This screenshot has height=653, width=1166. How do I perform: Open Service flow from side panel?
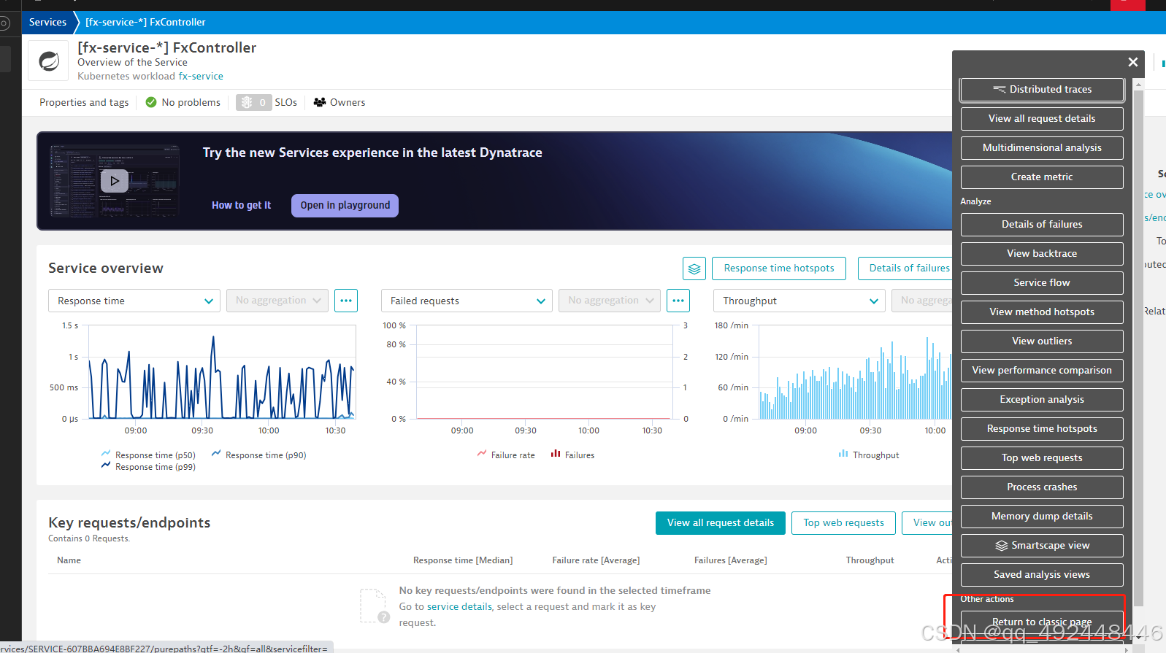1042,283
